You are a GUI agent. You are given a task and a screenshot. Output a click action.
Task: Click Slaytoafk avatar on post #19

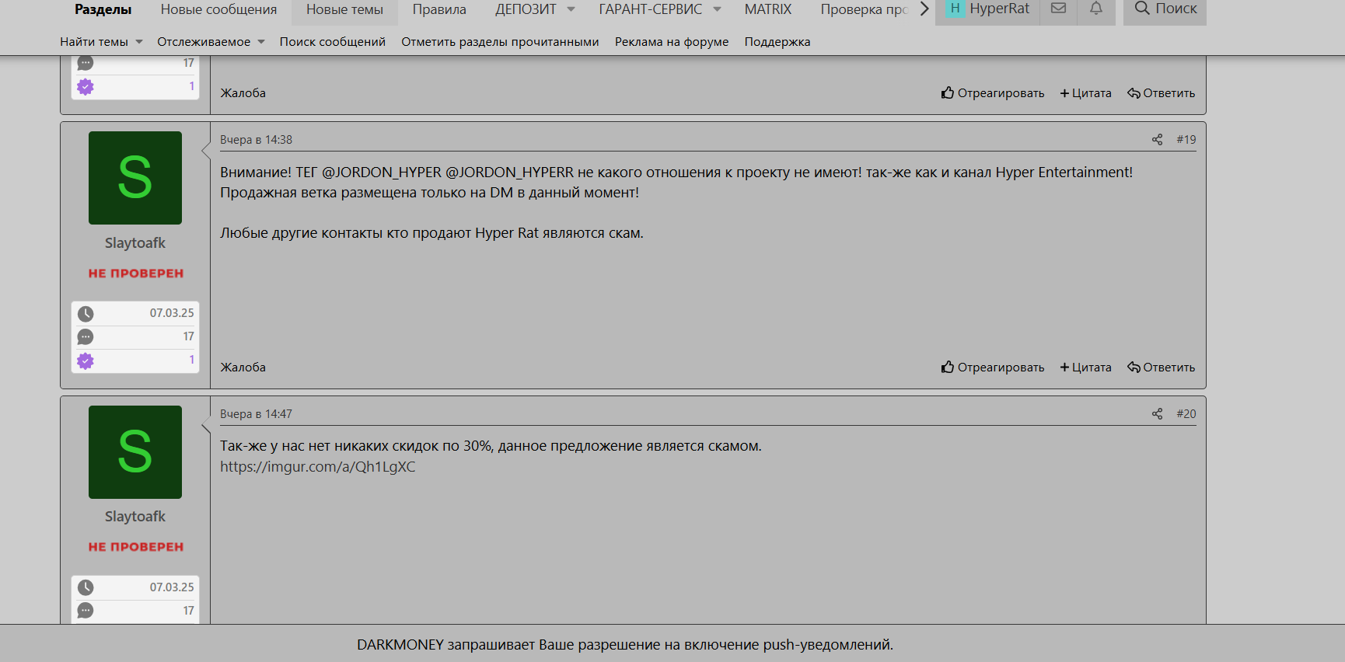[135, 178]
